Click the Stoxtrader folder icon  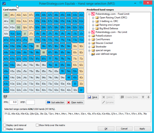point(93,47)
